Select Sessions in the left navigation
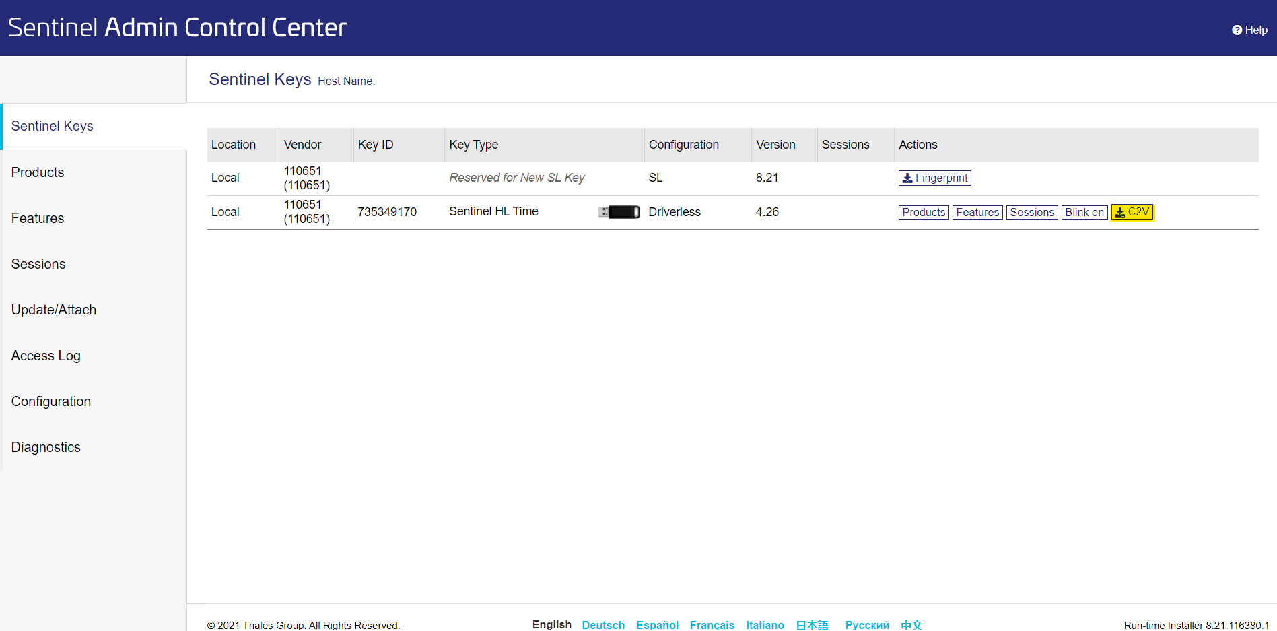 [x=38, y=264]
